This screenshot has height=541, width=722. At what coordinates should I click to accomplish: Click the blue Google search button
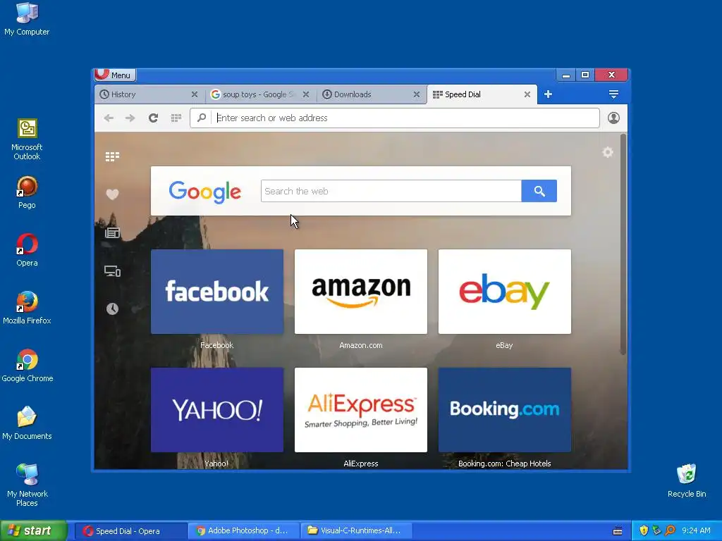point(539,191)
